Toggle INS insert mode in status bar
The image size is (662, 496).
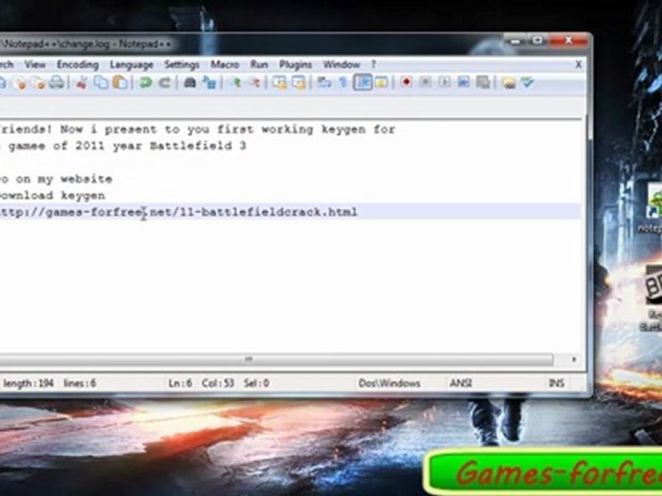[556, 384]
